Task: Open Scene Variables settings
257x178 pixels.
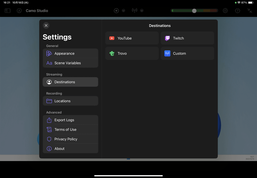Action: pos(70,63)
